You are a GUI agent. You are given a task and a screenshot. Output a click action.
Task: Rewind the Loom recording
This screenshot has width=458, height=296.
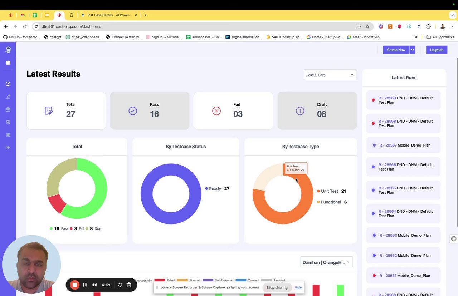tap(94, 285)
